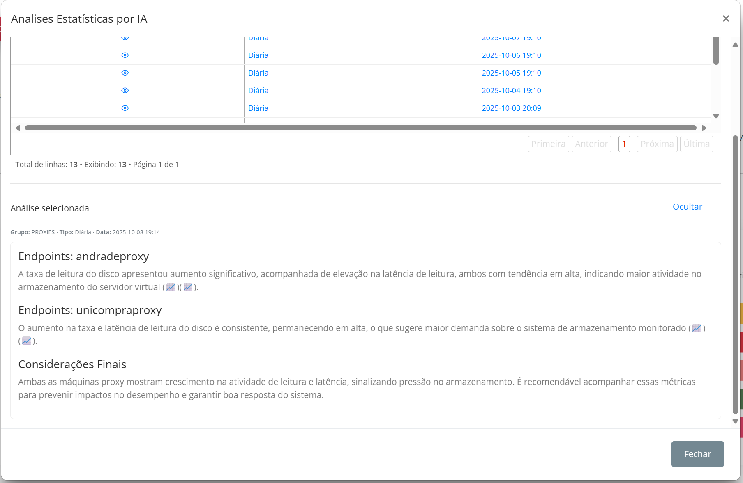This screenshot has width=743, height=483.
Task: Close the Analises Estatísticas por IA dialog
Action: [x=726, y=18]
